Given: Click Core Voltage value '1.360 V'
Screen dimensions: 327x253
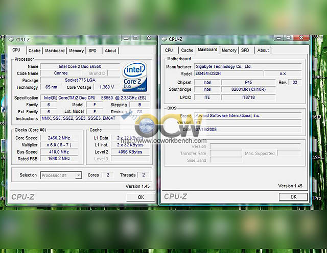Looking at the screenshot, I should coord(107,87).
